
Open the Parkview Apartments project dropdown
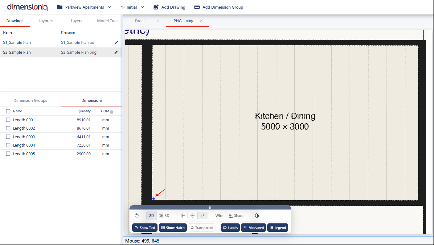coord(84,7)
